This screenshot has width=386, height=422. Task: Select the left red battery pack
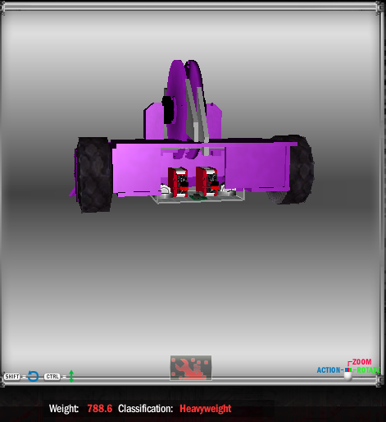click(x=178, y=182)
